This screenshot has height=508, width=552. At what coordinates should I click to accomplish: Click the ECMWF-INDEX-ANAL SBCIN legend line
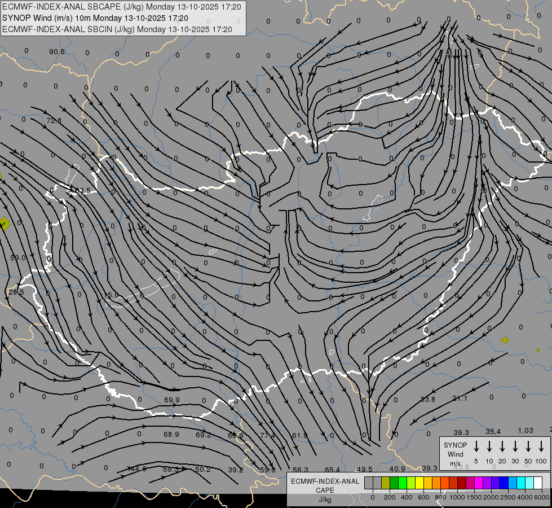coord(117,29)
